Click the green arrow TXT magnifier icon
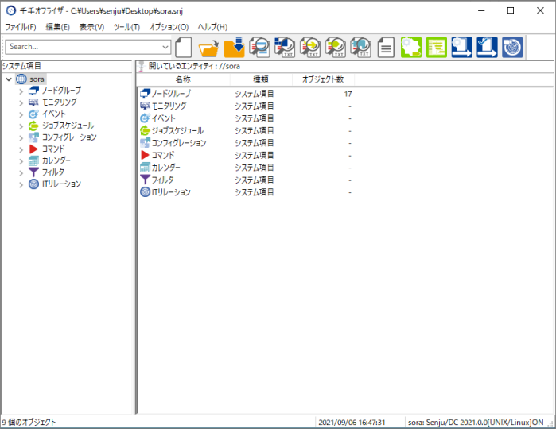This screenshot has width=556, height=429. [336, 47]
